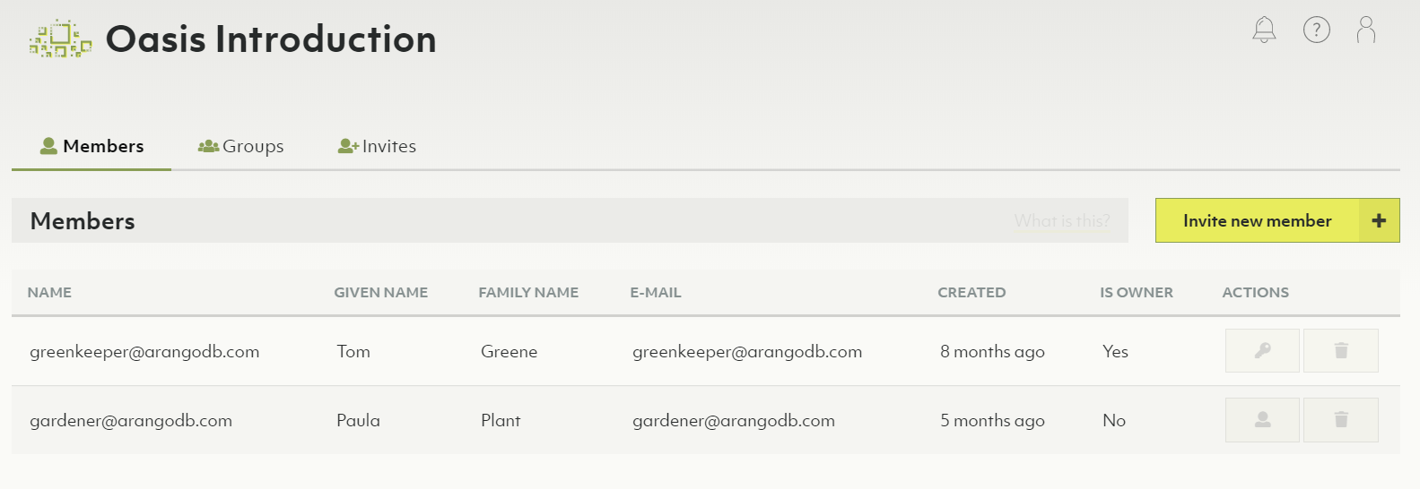Click the Created column header
The height and width of the screenshot is (489, 1420).
971,292
